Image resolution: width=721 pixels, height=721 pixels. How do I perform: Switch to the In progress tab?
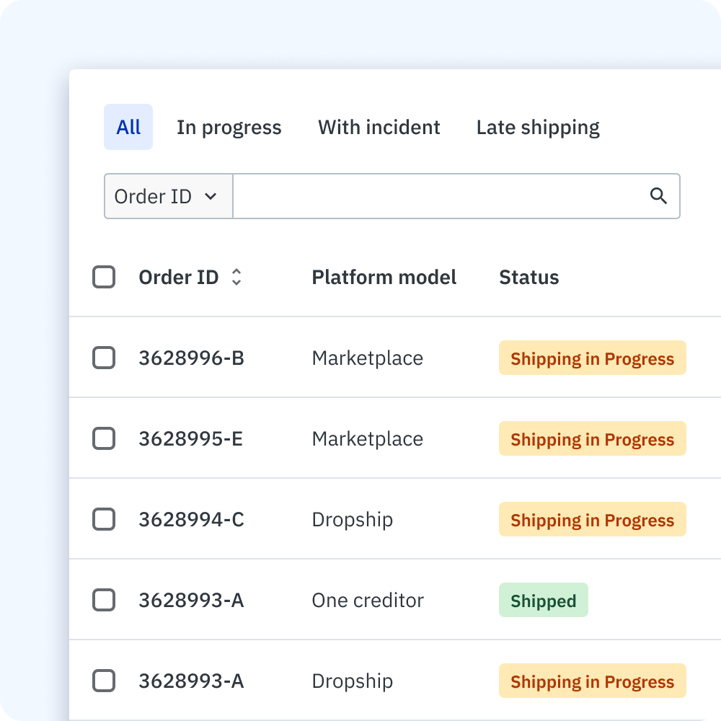[229, 127]
